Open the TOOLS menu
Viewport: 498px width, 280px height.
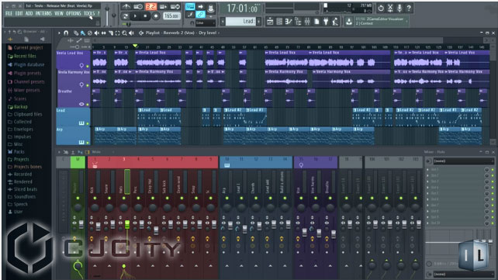click(89, 13)
